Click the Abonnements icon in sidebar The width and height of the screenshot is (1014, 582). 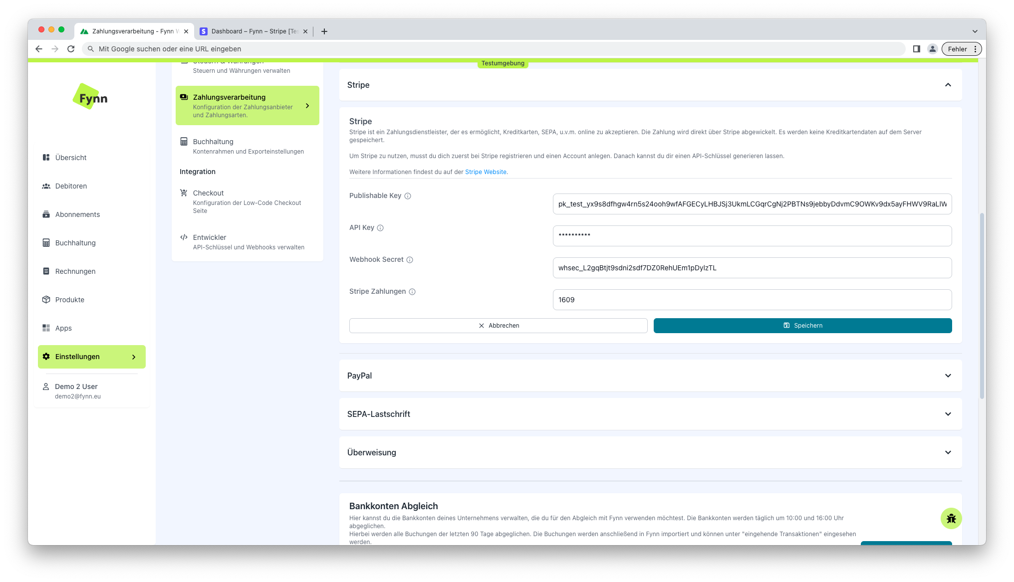click(46, 214)
